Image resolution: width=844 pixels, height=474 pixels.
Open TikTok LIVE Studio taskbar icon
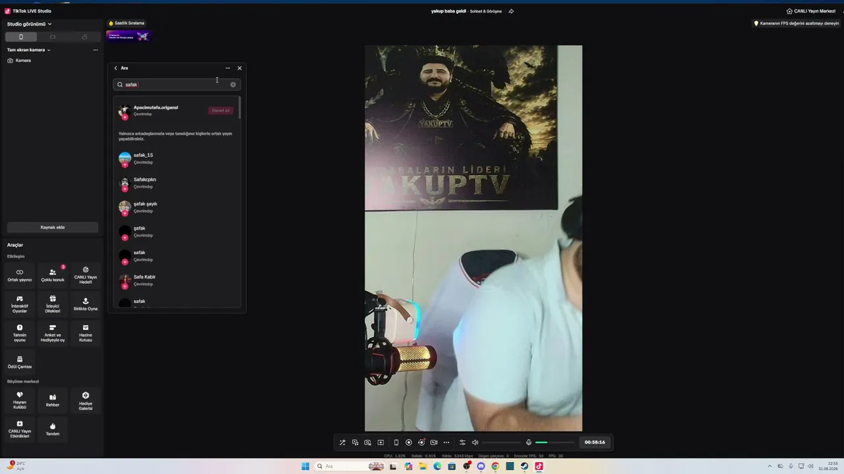[x=539, y=466]
